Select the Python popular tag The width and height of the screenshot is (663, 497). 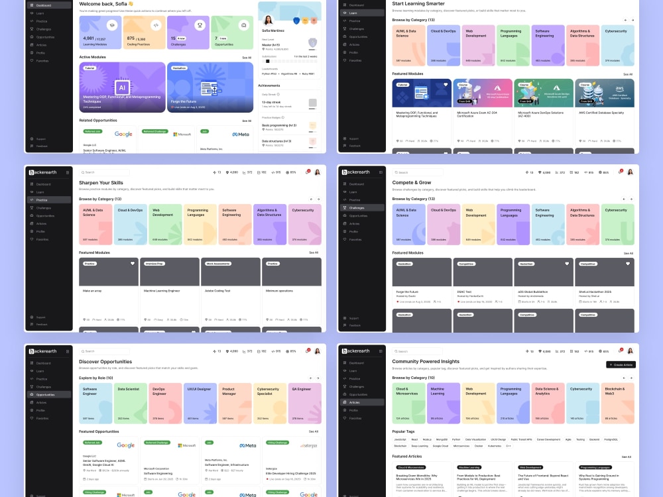pos(456,439)
